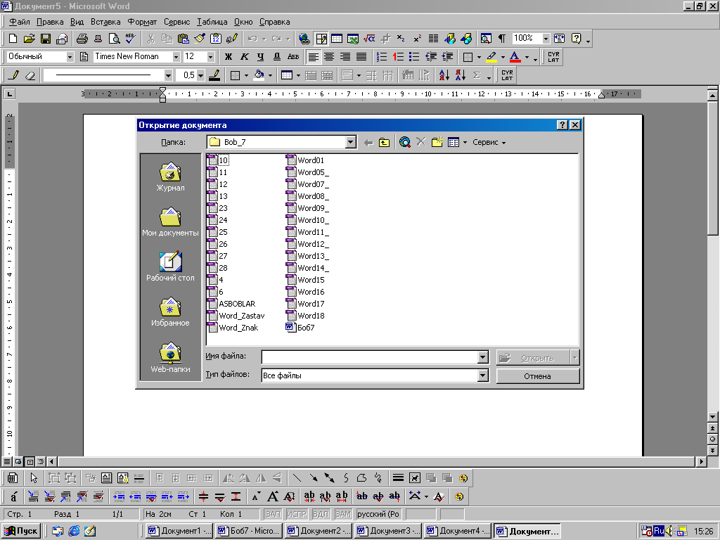
Task: Center text alignment toggle
Action: pyautogui.click(x=329, y=57)
